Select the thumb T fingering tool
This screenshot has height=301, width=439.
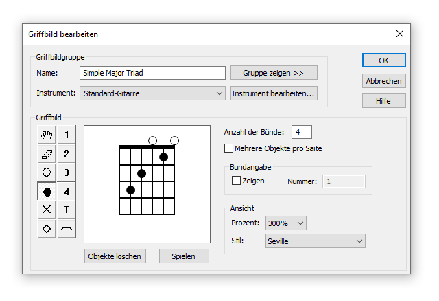(67, 210)
